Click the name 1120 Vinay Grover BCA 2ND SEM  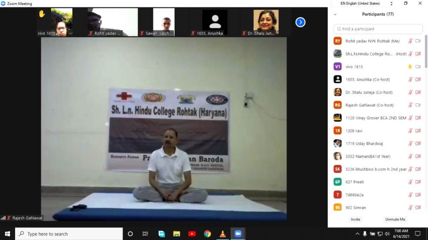coord(376,118)
